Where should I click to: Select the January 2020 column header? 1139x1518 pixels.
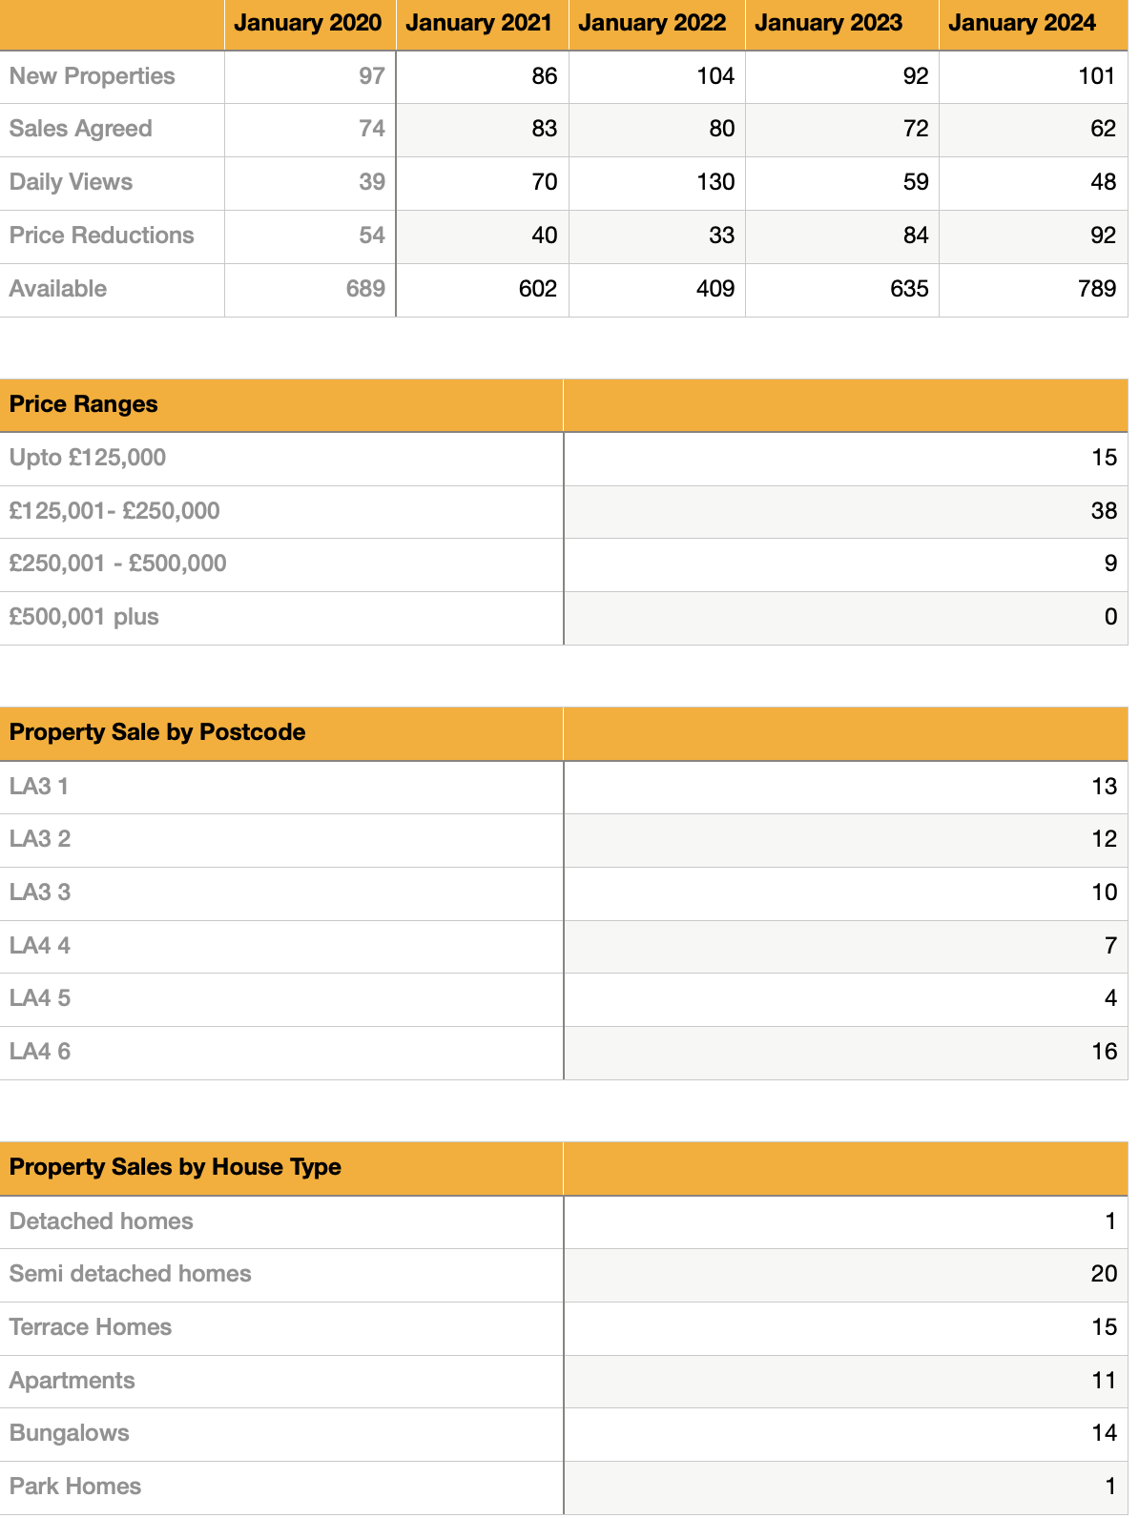(308, 24)
